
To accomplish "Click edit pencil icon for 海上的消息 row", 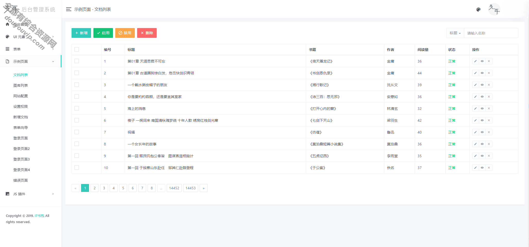I will pos(475,109).
